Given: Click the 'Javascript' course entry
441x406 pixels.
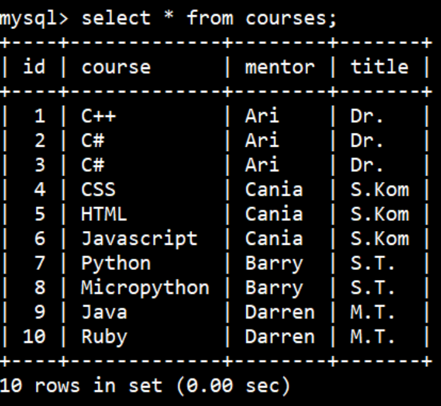Looking at the screenshot, I should (x=139, y=239).
